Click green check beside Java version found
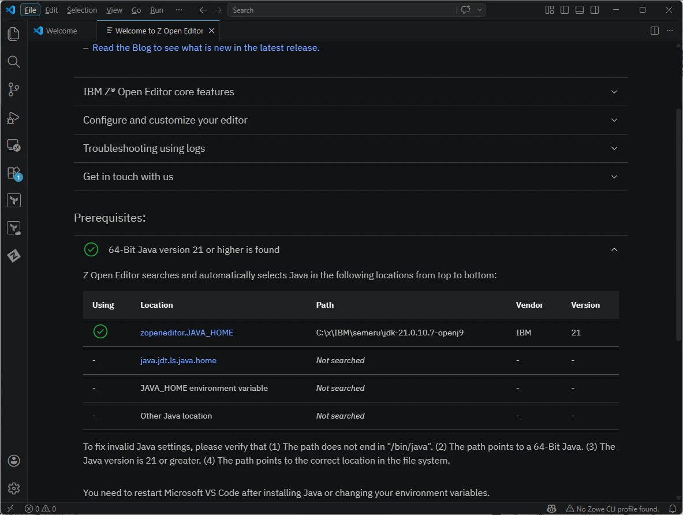Image resolution: width=683 pixels, height=515 pixels. point(91,249)
